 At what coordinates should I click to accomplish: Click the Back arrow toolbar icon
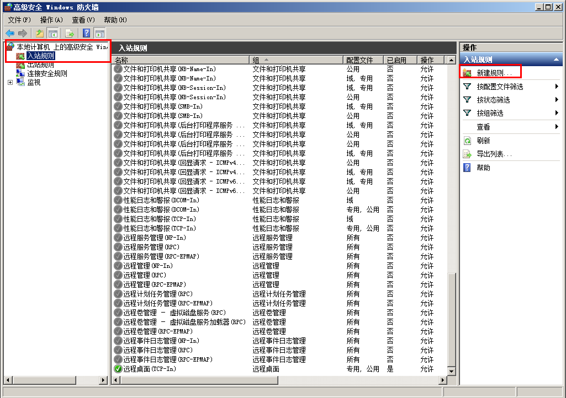[x=10, y=33]
